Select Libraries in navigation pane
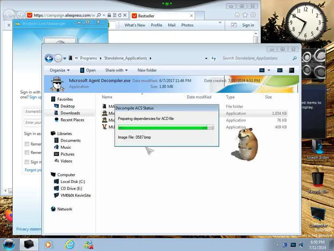 tap(64, 133)
